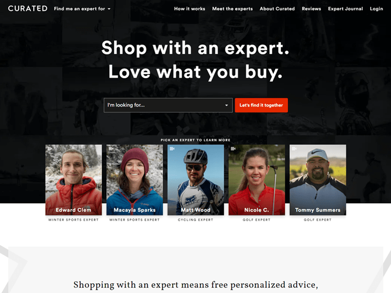The height and width of the screenshot is (293, 391).
Task: Click the video icon on Nicole C.'s card
Action: [x=233, y=149]
